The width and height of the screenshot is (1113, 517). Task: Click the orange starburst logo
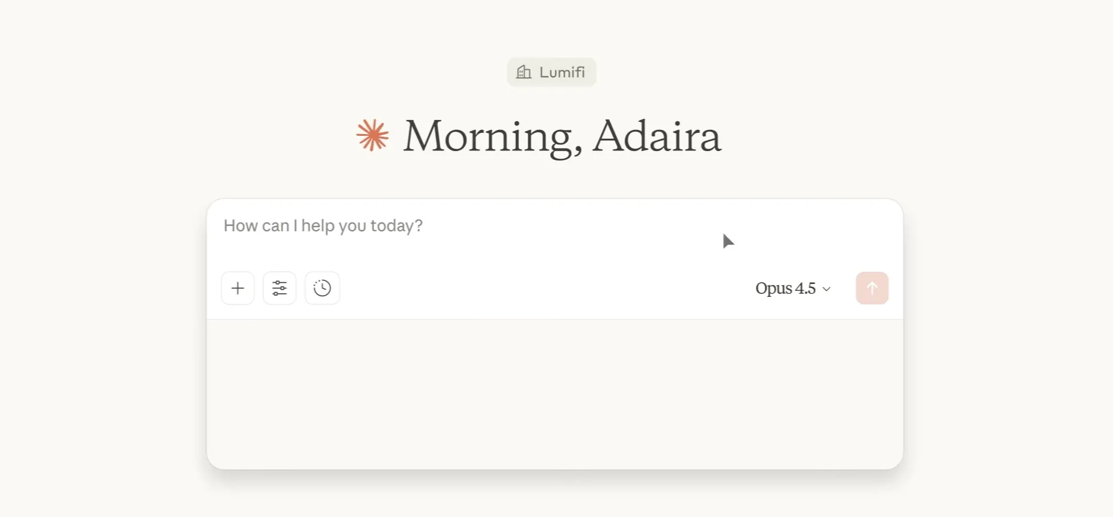[372, 135]
